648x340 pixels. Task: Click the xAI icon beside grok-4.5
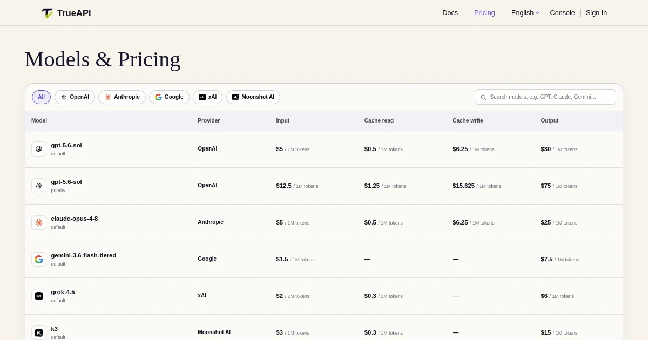39,296
